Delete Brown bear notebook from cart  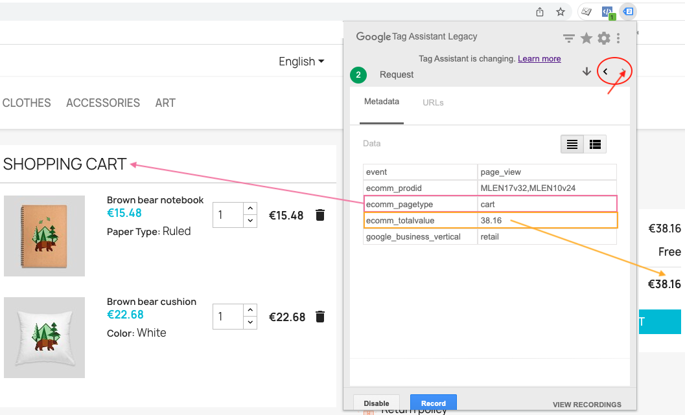point(319,215)
